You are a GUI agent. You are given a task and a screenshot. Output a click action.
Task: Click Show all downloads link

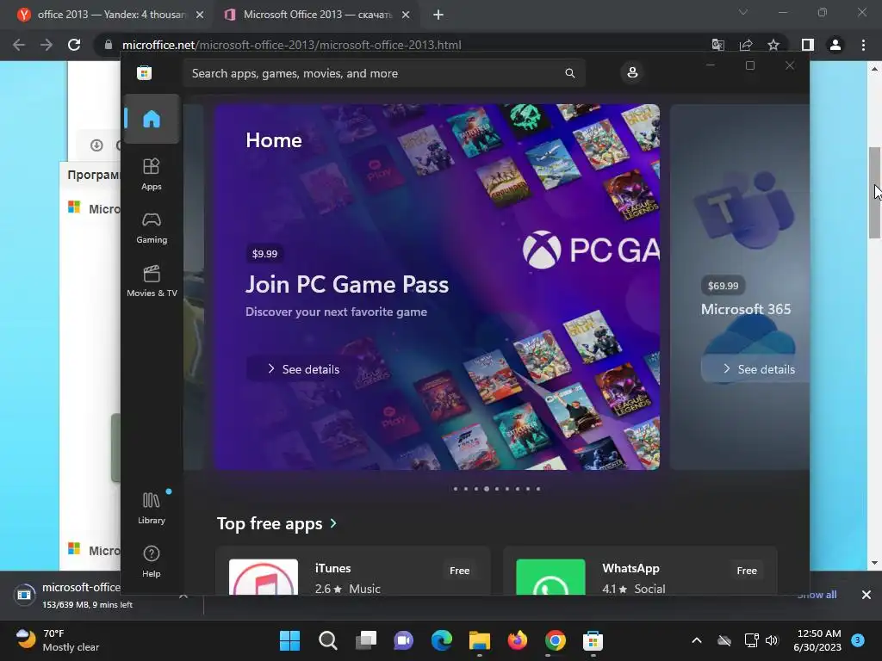click(x=817, y=595)
